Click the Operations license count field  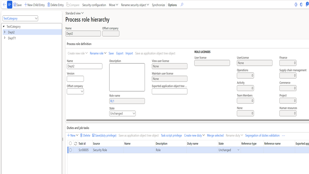tap(245, 76)
